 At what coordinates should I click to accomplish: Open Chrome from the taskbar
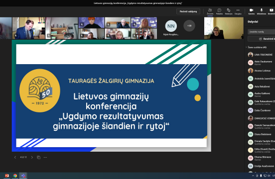[x=15, y=176]
